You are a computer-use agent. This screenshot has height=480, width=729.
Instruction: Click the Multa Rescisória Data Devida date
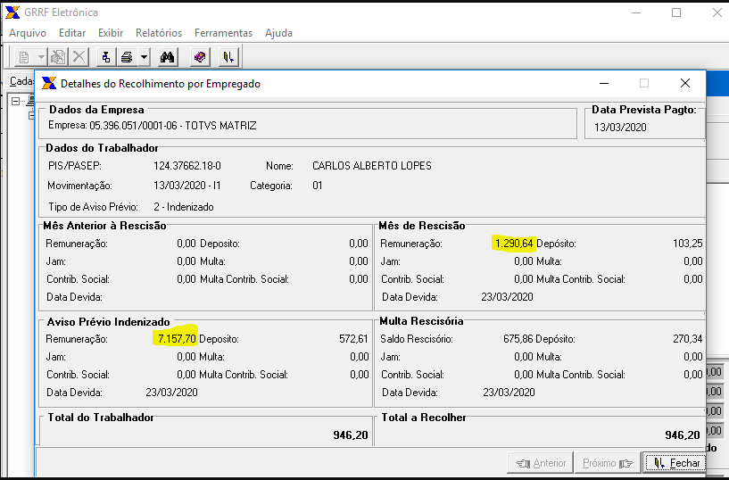click(509, 393)
